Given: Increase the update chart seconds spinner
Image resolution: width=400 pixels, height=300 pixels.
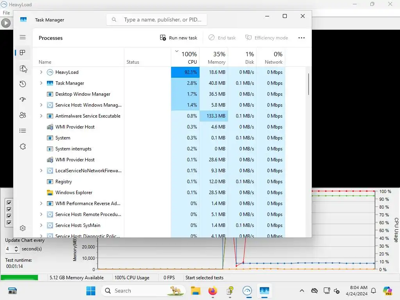Looking at the screenshot, I should 16,247.
